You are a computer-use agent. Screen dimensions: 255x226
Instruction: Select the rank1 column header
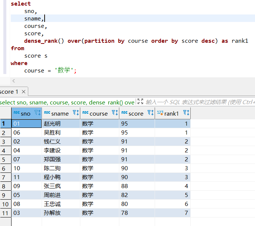coord(172,114)
